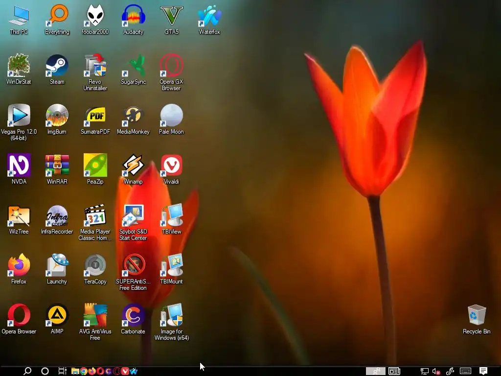Click the muted volume tray icon
Screen dimensions: 501x376
436,371
